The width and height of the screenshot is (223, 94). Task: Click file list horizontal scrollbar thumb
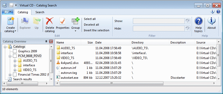111,83
